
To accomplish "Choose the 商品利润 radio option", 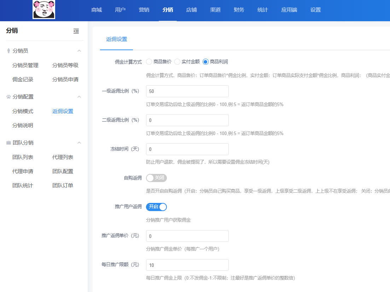I will click(x=205, y=62).
